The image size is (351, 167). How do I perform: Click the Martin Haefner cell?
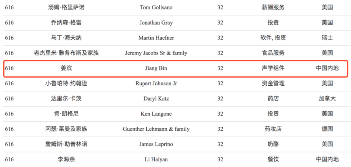pos(156,38)
